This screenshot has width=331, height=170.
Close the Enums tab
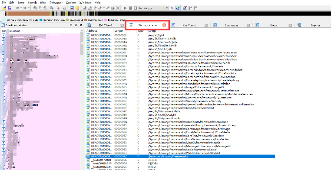(290, 25)
